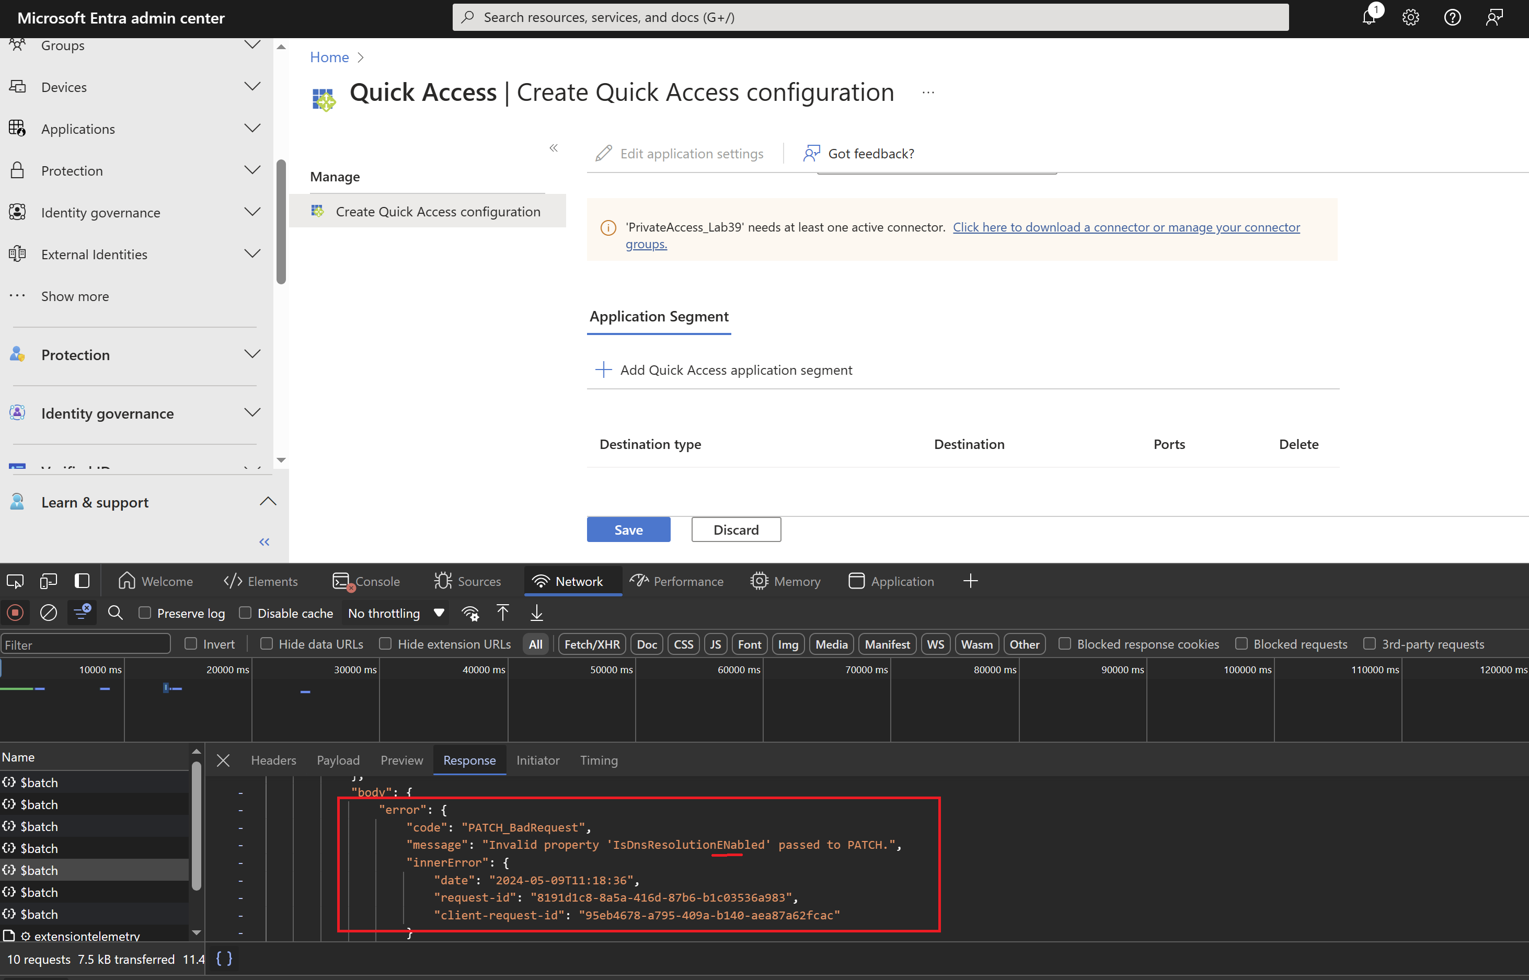This screenshot has height=980, width=1529.
Task: Click the export HAR download arrow
Action: [x=537, y=613]
